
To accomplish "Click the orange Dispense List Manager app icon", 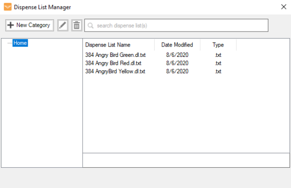I will [x=8, y=7].
